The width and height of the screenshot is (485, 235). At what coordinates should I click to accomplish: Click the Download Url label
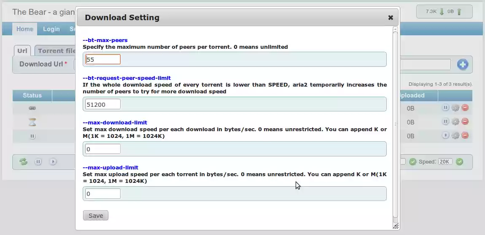pos(41,64)
